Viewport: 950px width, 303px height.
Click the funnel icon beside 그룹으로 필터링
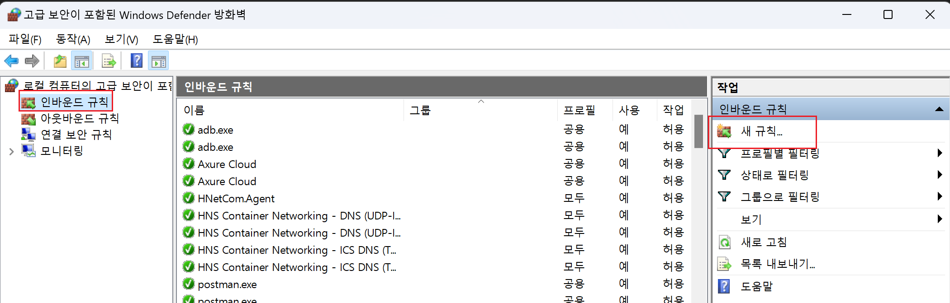[724, 196]
